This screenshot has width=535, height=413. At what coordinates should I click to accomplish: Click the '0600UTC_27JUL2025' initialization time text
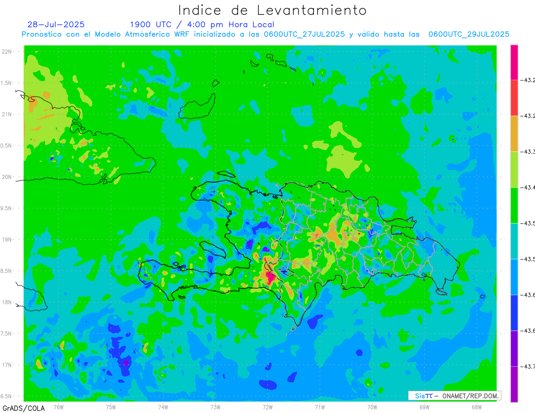tap(304, 34)
